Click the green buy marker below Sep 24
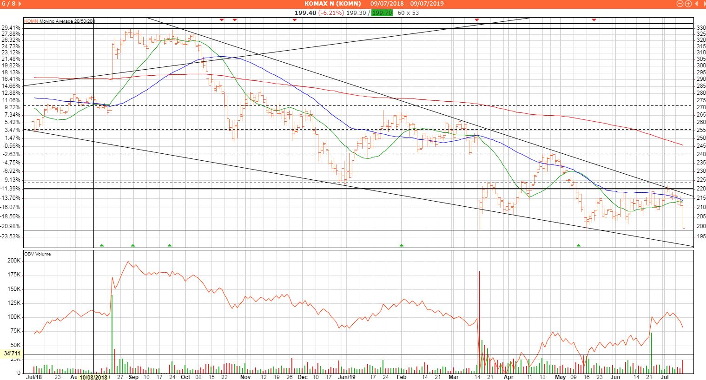Viewport: 706px width, 380px height. [x=170, y=245]
